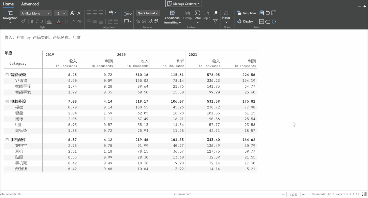Click the circular reset icon
The height and width of the screenshot is (198, 368).
coord(274,21)
